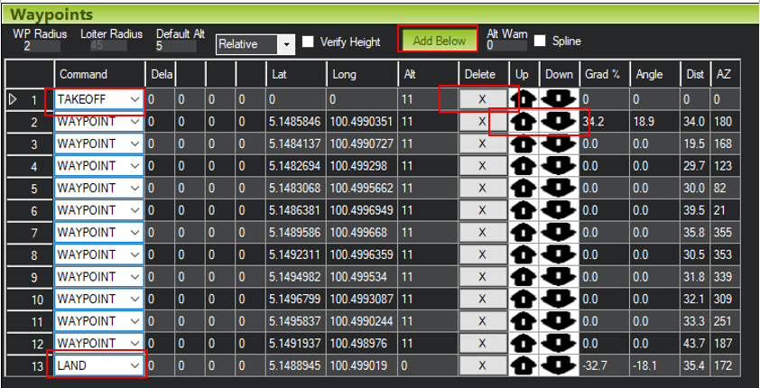Click Alt cell of LAND row 13

pyautogui.click(x=428, y=365)
